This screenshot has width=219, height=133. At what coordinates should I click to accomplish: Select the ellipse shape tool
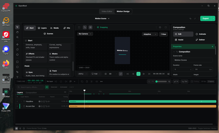point(17,67)
